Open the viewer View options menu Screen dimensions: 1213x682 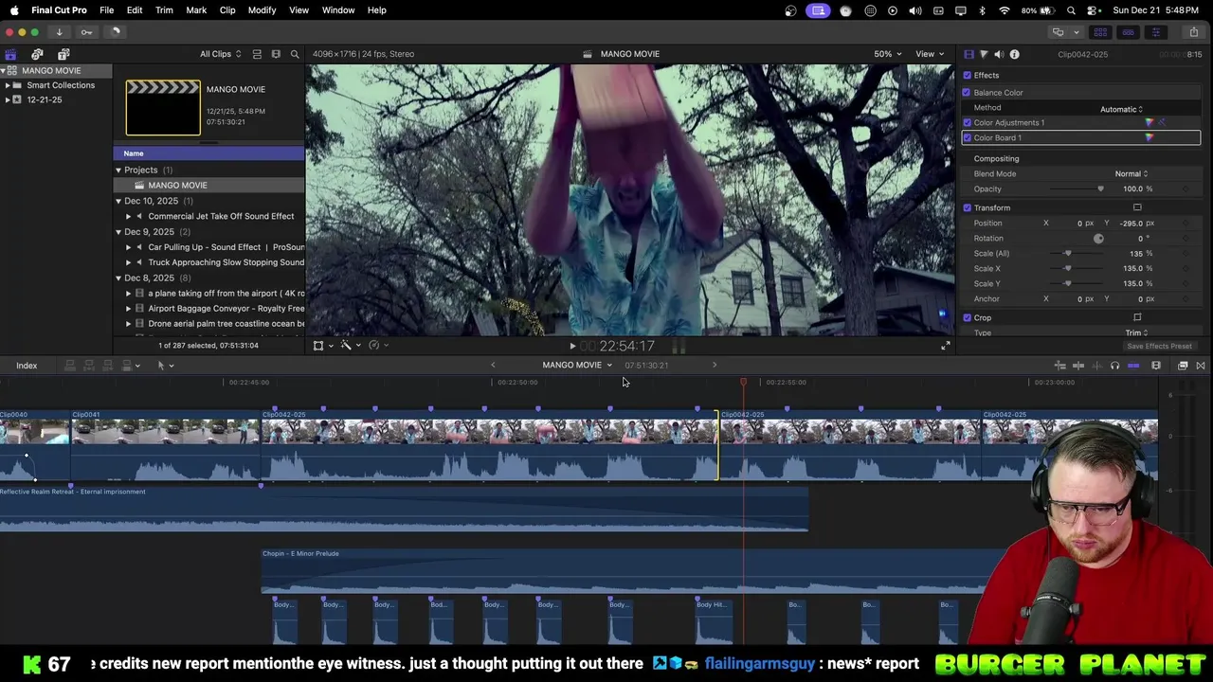tap(929, 54)
